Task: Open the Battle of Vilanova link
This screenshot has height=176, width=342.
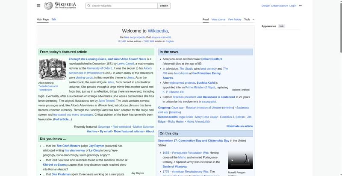Action: pyautogui.click(x=174, y=167)
